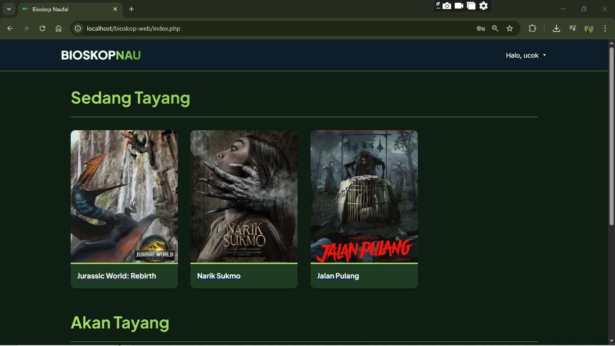This screenshot has width=615, height=346.
Task: Close the Bioskop Naufal tab
Action: pyautogui.click(x=115, y=9)
